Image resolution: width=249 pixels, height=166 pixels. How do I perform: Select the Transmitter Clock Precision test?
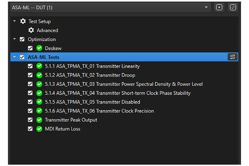[x=99, y=111]
